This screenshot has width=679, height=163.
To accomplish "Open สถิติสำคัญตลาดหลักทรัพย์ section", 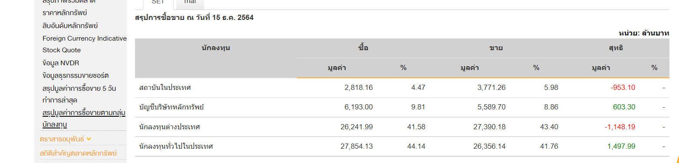I will point(78,153).
